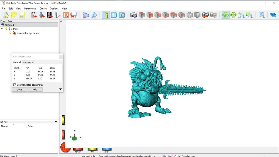Open print preview with the magnifier page icon
Screen dimensions: 279x157
[x=94, y=15]
